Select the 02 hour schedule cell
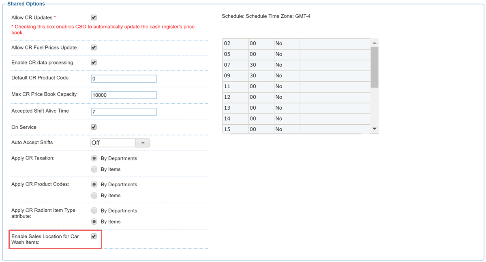This screenshot has width=486, height=262. [x=235, y=44]
